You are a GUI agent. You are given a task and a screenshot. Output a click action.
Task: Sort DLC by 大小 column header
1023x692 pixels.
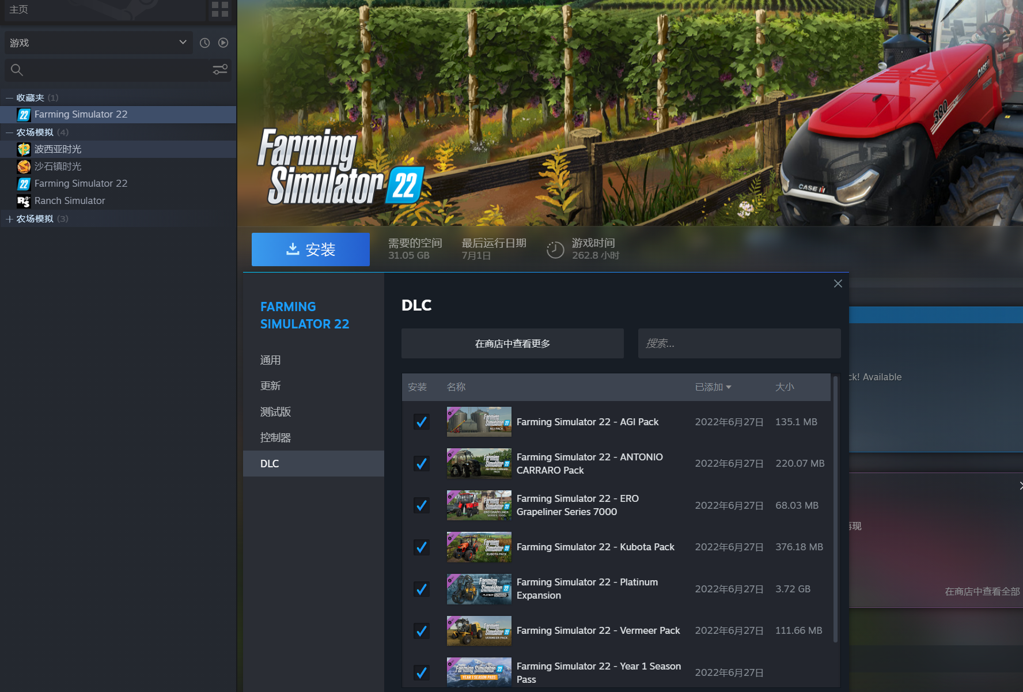point(785,387)
